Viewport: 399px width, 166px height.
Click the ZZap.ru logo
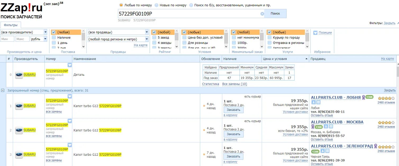coord(22,8)
